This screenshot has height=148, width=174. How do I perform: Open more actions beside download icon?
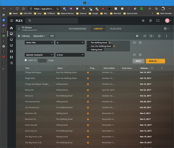tap(166, 36)
